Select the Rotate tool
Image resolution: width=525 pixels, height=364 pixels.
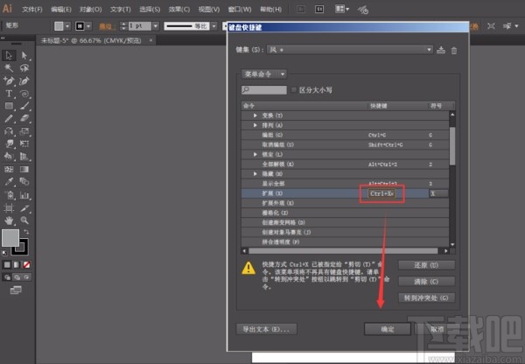[x=9, y=131]
